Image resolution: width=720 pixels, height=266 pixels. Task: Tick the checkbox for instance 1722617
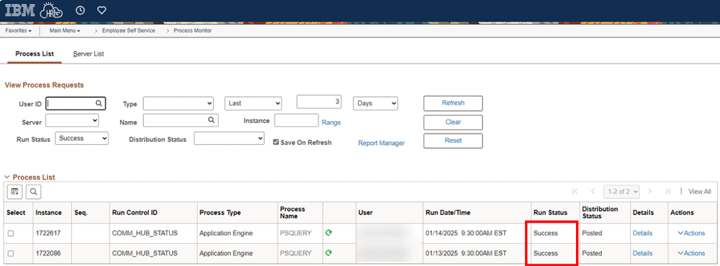10,233
